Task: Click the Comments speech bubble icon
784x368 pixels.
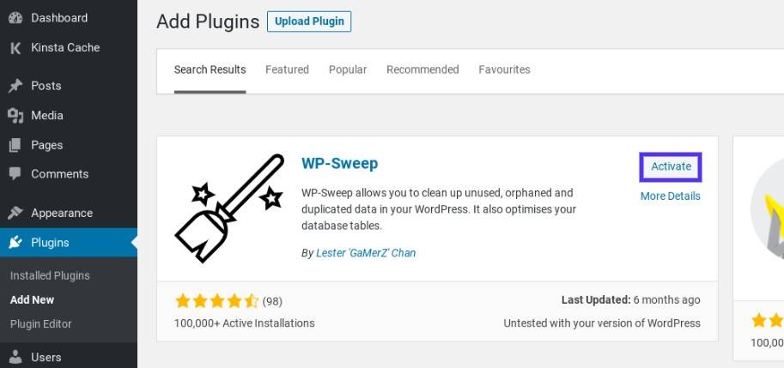Action: [15, 174]
